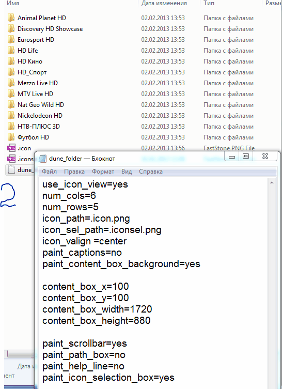Open the Файл menu in Notepad
The image size is (282, 389).
coord(49,172)
